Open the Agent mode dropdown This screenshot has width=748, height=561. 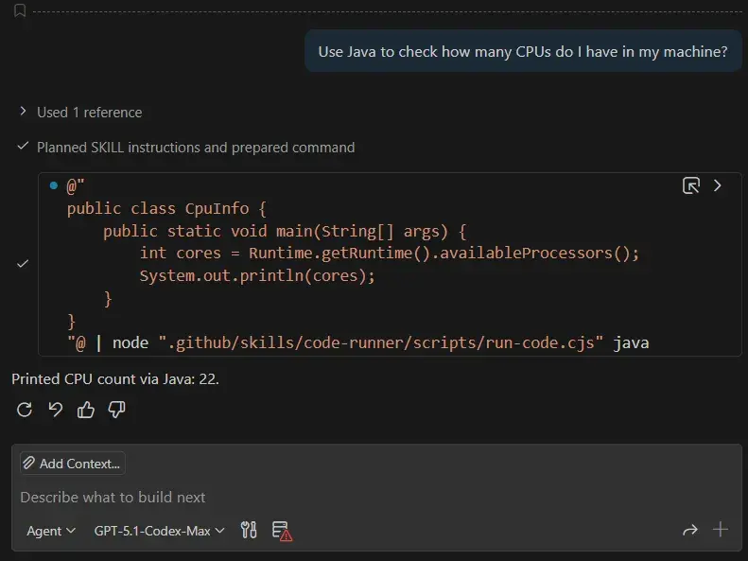tap(51, 531)
